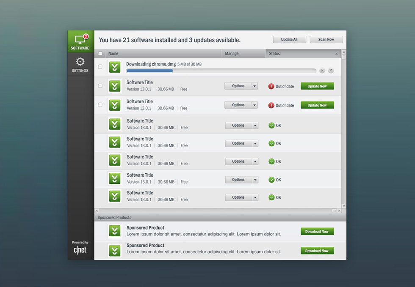Sort by the Status column header

[303, 54]
